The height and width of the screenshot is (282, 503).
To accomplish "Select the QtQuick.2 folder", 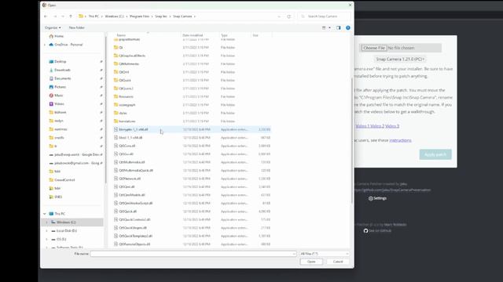I will 126,89.
